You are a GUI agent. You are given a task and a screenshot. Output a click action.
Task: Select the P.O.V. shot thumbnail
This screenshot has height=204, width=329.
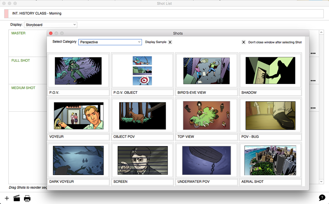[78, 70]
